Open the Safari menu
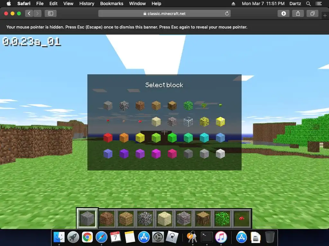Image resolution: width=329 pixels, height=246 pixels. point(24,4)
